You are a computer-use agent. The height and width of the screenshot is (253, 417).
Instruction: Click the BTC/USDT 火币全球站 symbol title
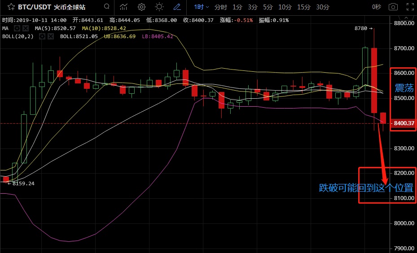(x=52, y=7)
